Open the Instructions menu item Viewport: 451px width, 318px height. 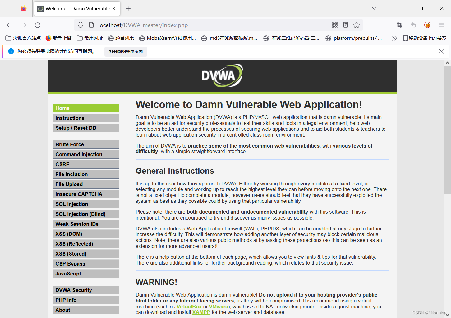[x=86, y=118]
